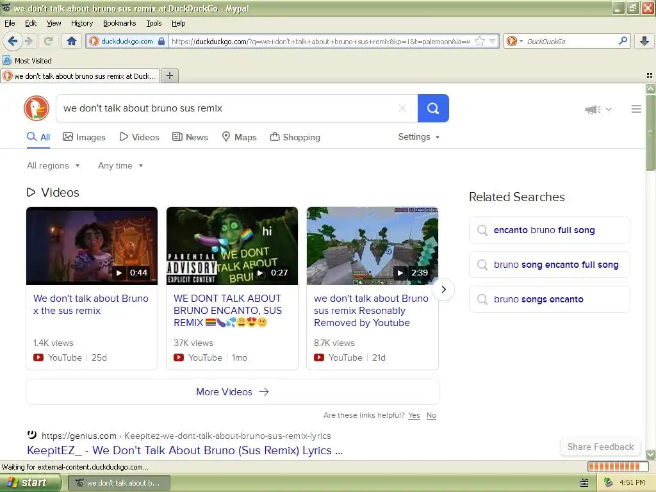The height and width of the screenshot is (492, 656).
Task: Click the DuckDuckGo duck logo
Action: (37, 108)
